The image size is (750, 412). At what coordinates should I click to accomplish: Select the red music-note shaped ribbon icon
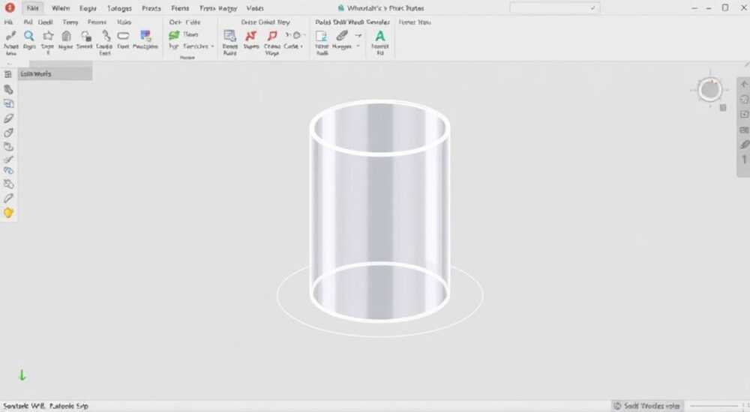pyautogui.click(x=272, y=36)
